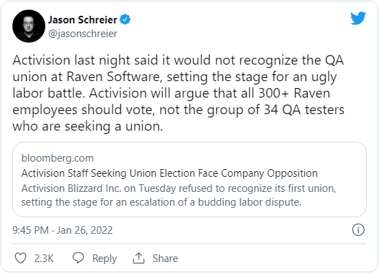Viewport: 379px width, 273px height.
Task: Click the blue verified badge
Action: pos(125,20)
